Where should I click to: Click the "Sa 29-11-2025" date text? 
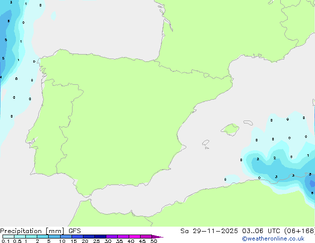[209, 231]
